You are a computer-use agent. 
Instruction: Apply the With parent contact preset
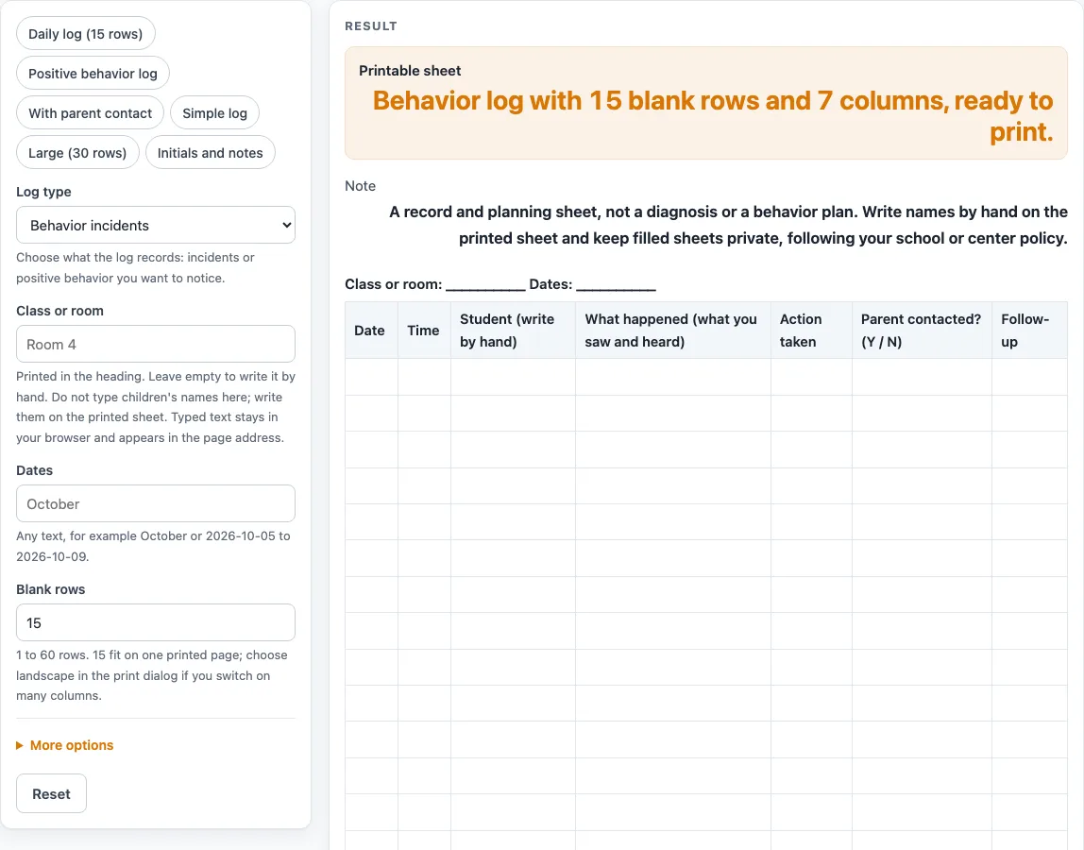pos(90,112)
